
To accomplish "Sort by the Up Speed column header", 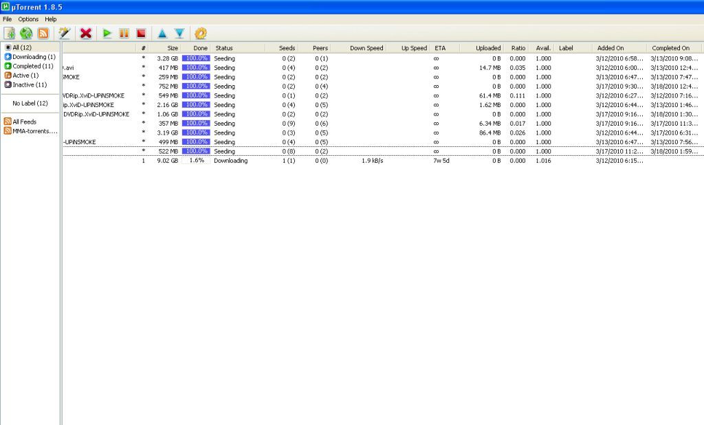I will coord(408,48).
